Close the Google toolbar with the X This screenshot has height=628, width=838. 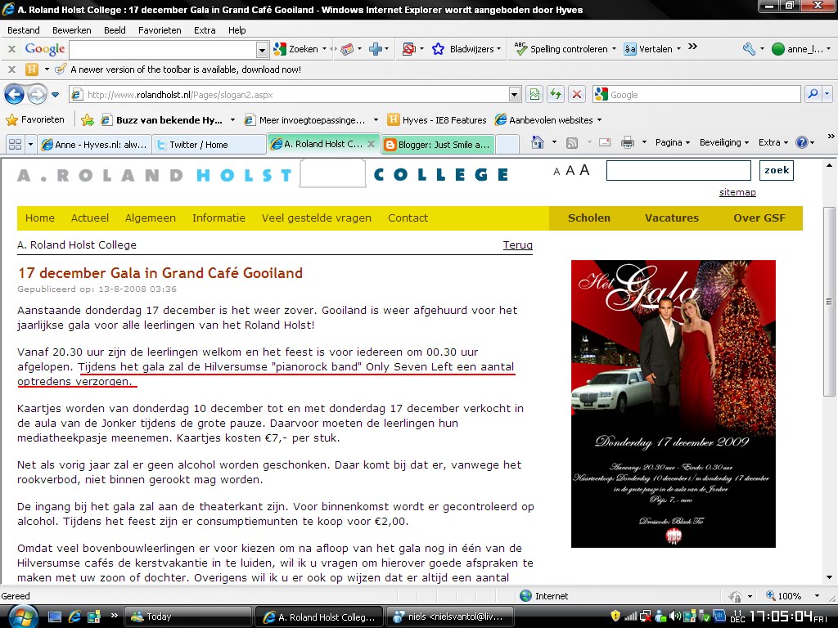pyautogui.click(x=11, y=49)
